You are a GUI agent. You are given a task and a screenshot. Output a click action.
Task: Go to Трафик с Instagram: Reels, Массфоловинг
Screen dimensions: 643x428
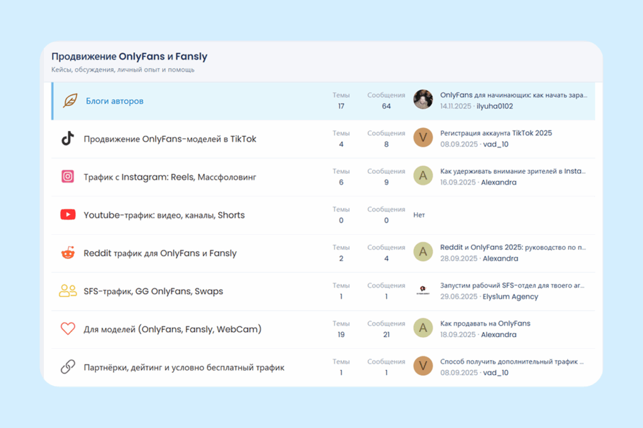click(x=170, y=177)
